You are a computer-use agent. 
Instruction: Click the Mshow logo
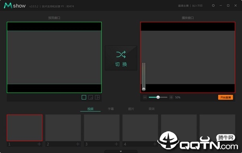coord(15,6)
